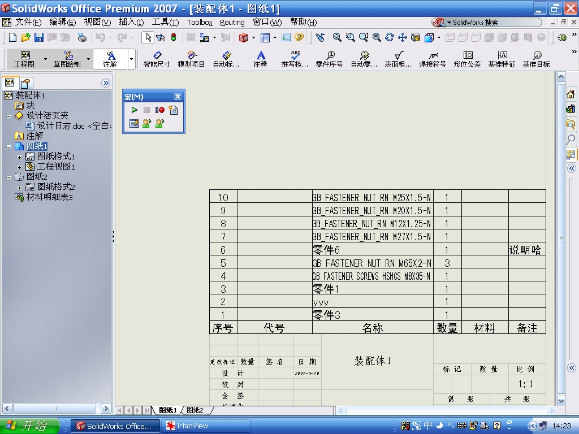Click the Zoom to Fit magnifier icon
579x434 pixels.
(337, 37)
